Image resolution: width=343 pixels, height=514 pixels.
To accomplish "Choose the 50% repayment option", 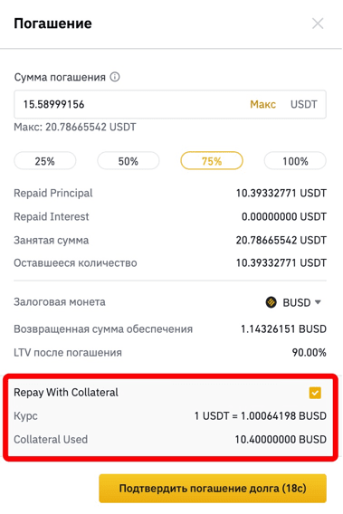I will coord(129,161).
